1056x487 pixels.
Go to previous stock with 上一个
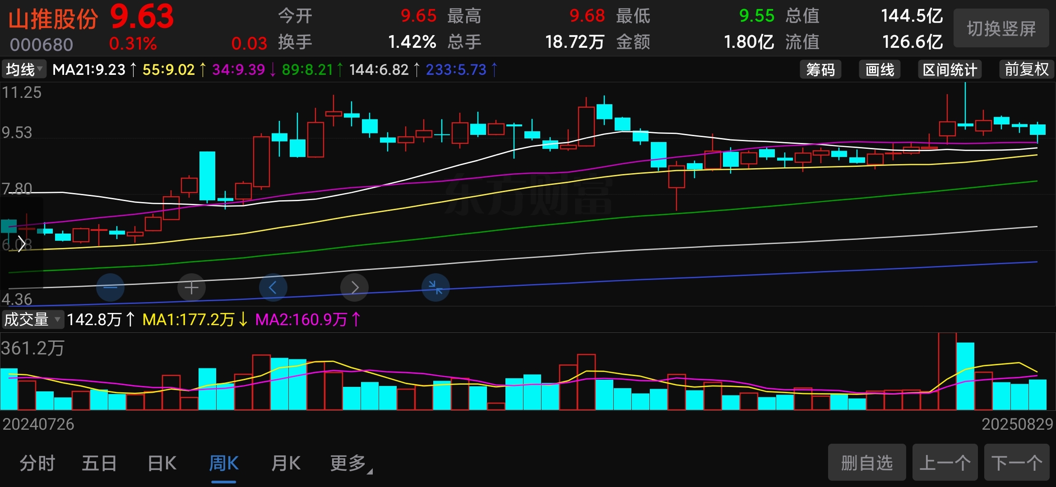coord(945,463)
